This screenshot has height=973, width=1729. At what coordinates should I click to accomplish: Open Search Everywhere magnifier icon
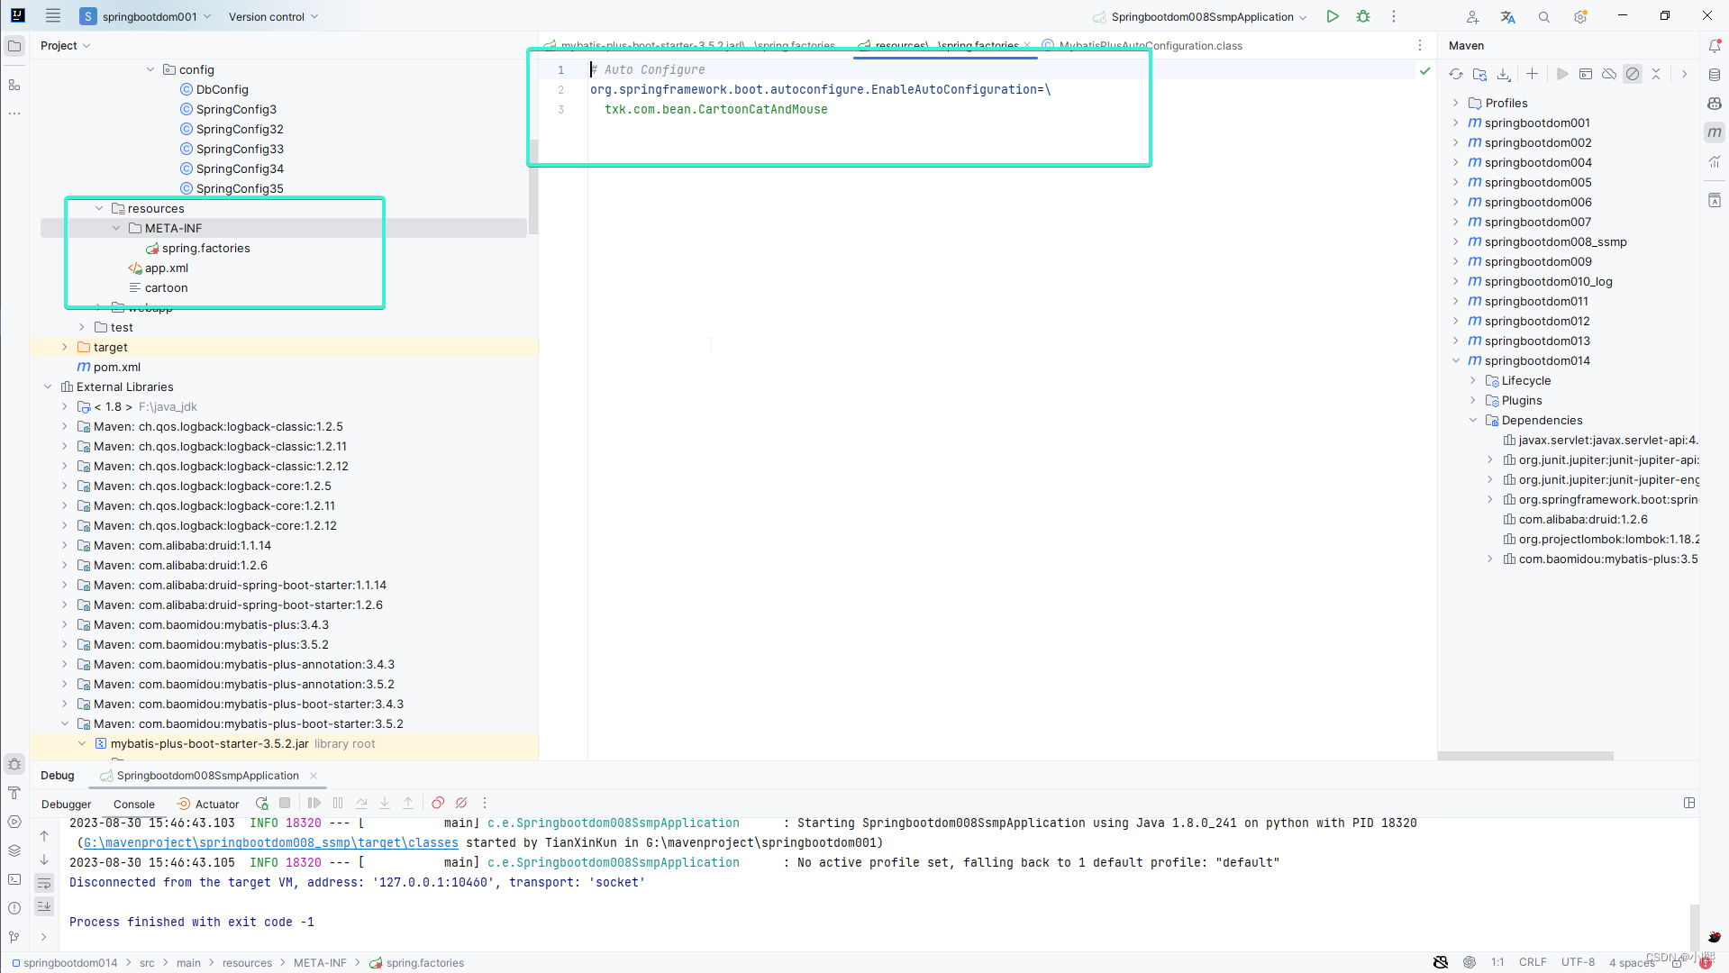[x=1544, y=17]
